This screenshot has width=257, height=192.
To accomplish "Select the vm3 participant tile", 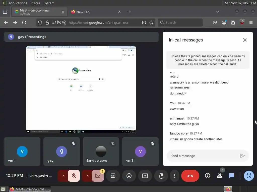I will click(140, 151).
